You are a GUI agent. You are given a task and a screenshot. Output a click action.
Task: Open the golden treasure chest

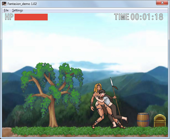tap(160, 121)
